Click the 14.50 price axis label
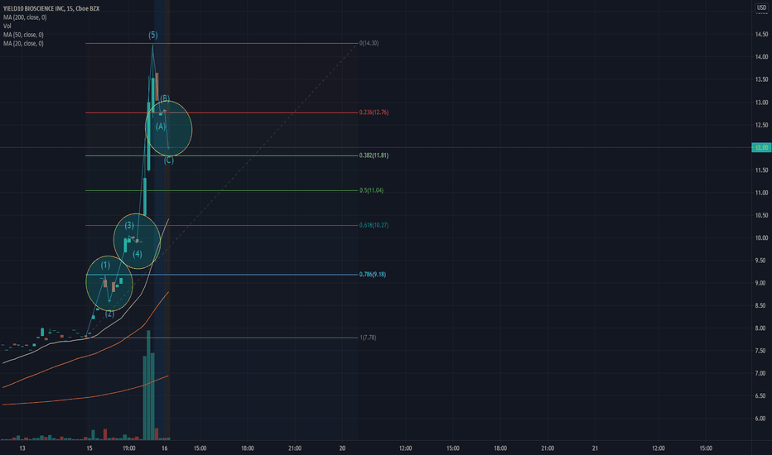Screen dimensions: 772x455 tap(761, 35)
